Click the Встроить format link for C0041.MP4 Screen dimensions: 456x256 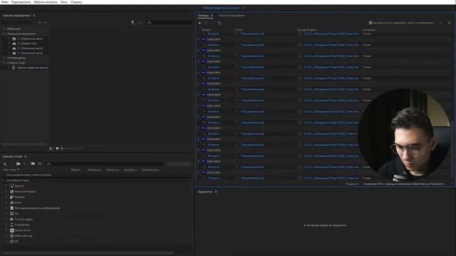click(x=214, y=67)
